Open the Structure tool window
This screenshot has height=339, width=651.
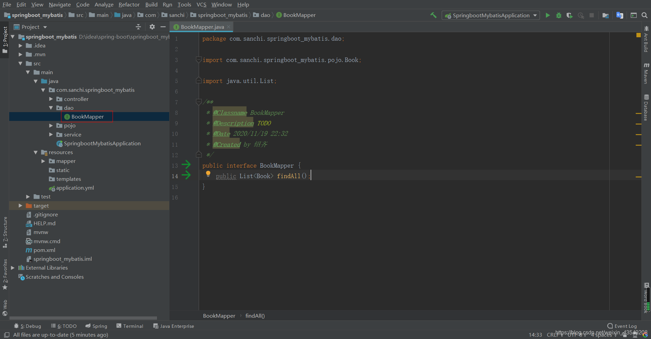(x=5, y=232)
